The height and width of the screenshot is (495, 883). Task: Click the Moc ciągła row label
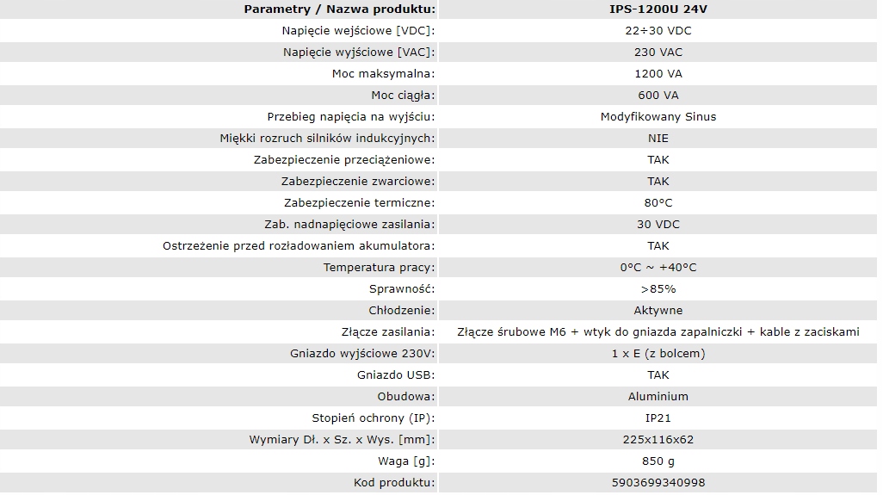coord(402,96)
